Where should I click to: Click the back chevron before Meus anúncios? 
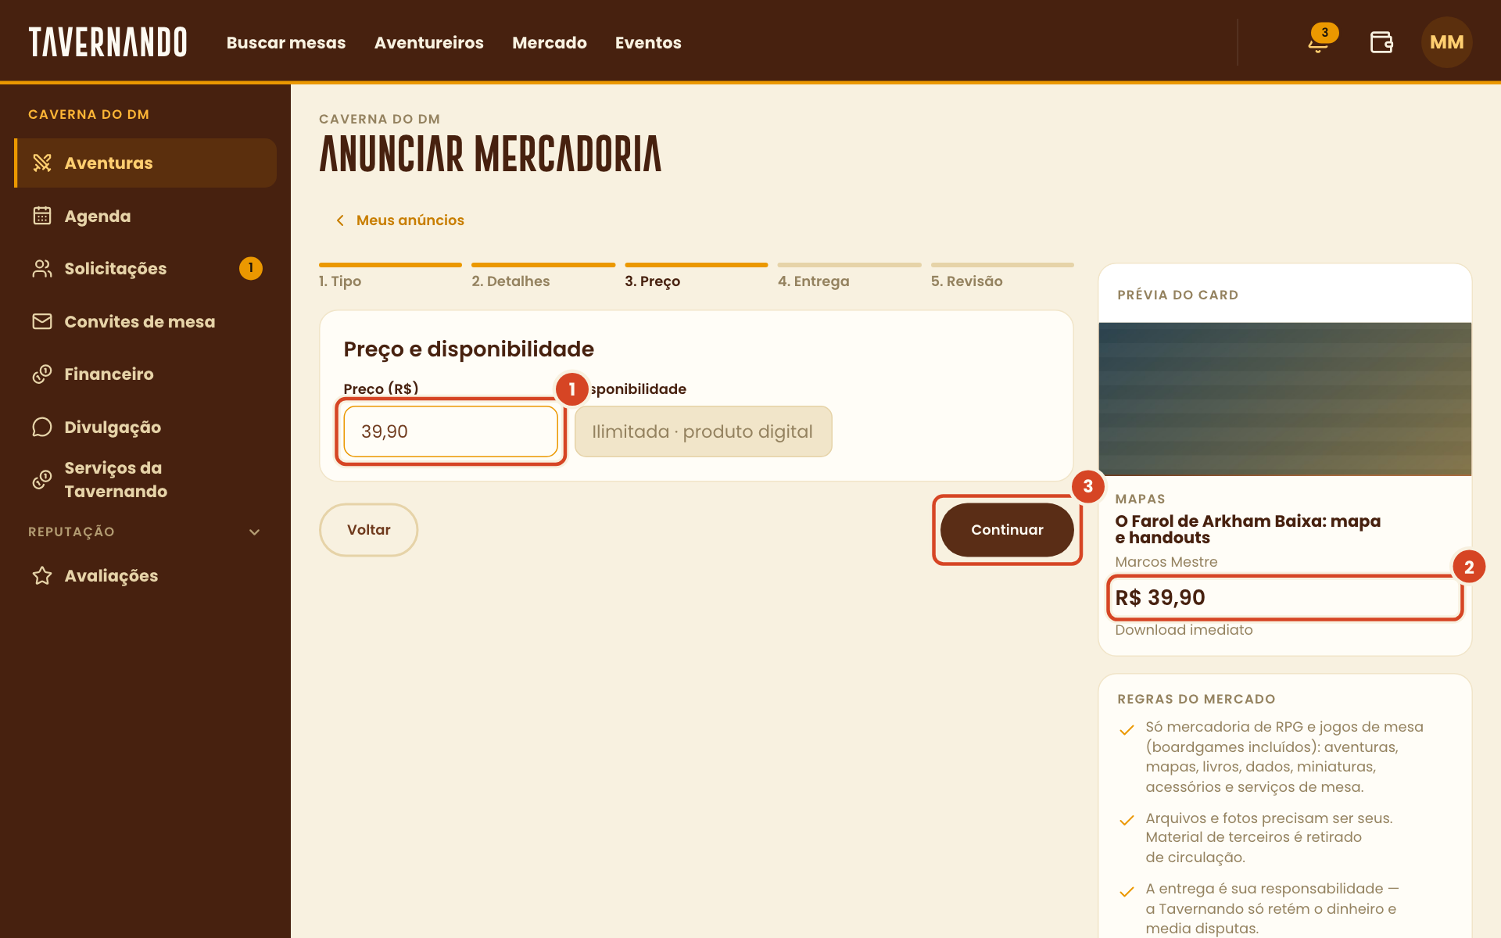point(340,220)
